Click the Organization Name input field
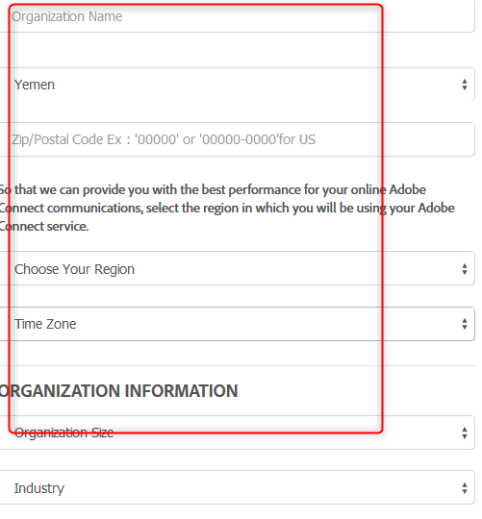 point(237,16)
